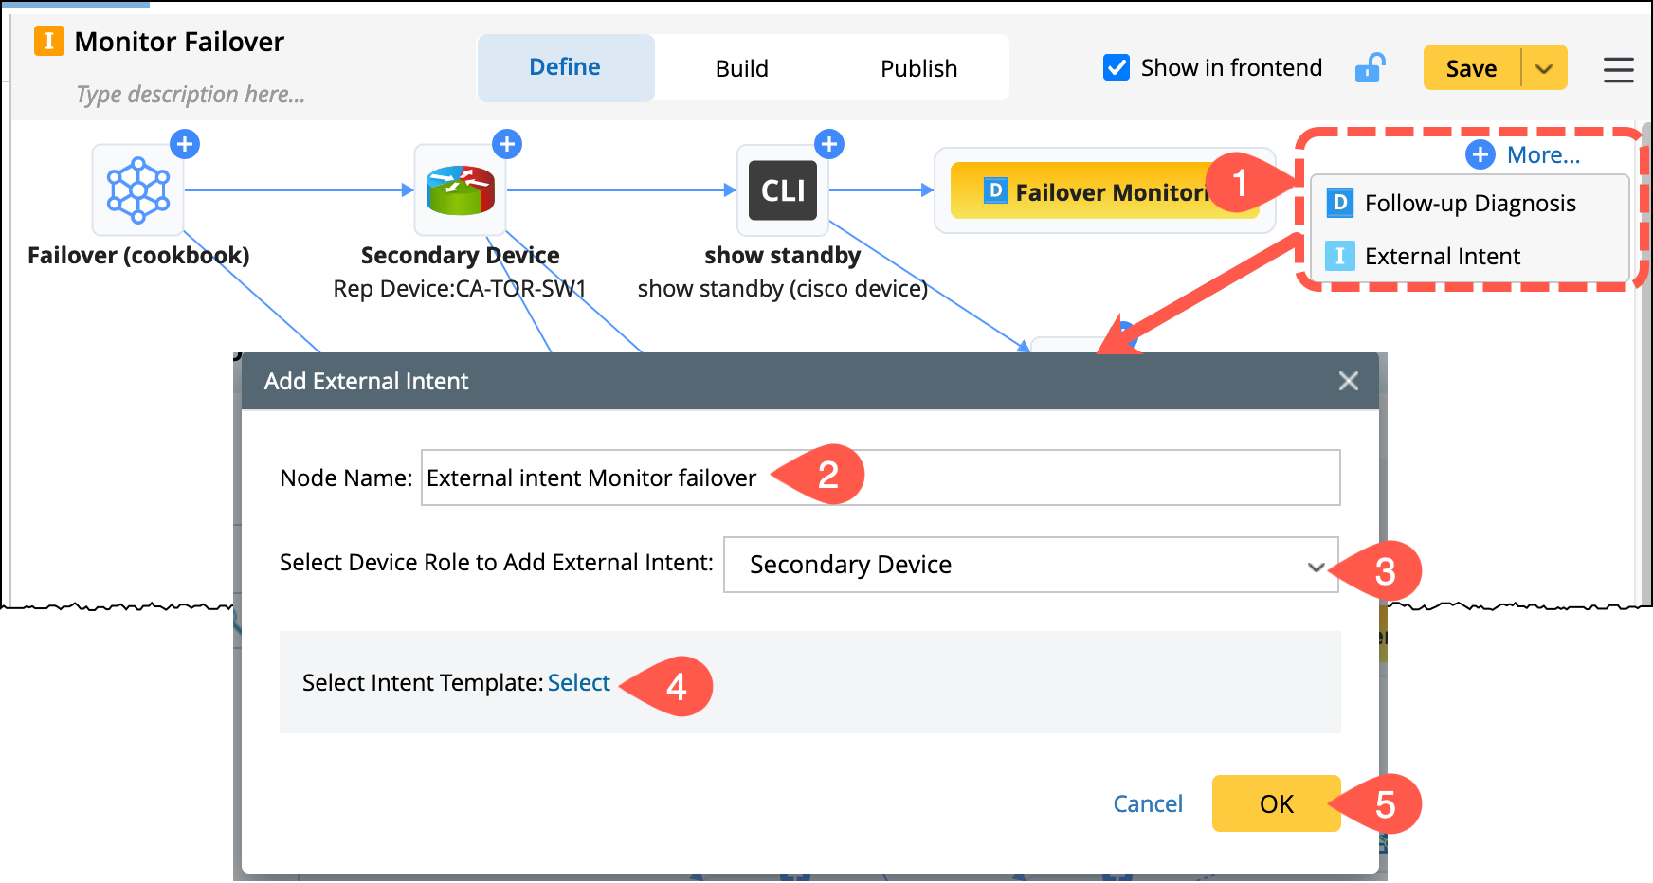Click plus badge on Failover cookbook node
This screenshot has height=883, width=1653.
[184, 144]
